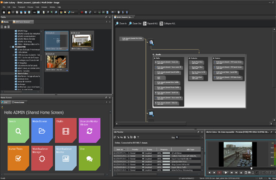Click the red record button in the player
Screen dimensions: 276x180
(x=219, y=173)
